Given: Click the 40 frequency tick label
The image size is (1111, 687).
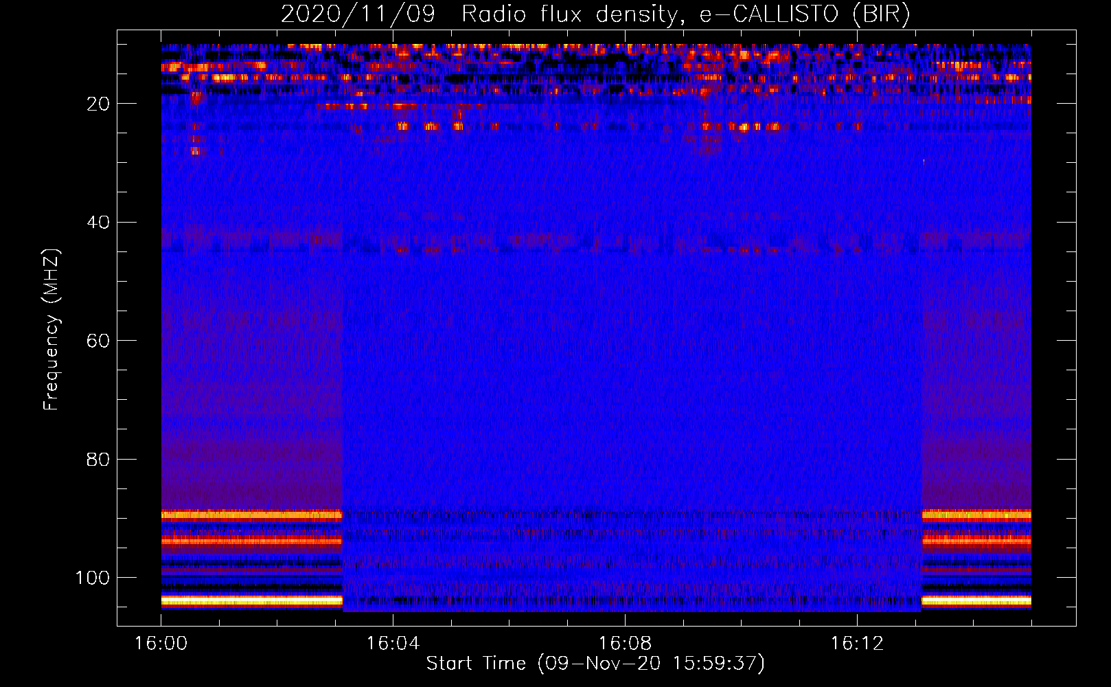Looking at the screenshot, I should [99, 223].
